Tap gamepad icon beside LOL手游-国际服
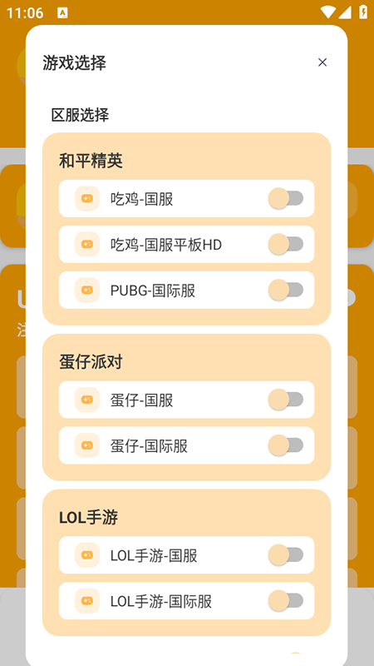Screen dimensions: 374x666 click(x=87, y=601)
